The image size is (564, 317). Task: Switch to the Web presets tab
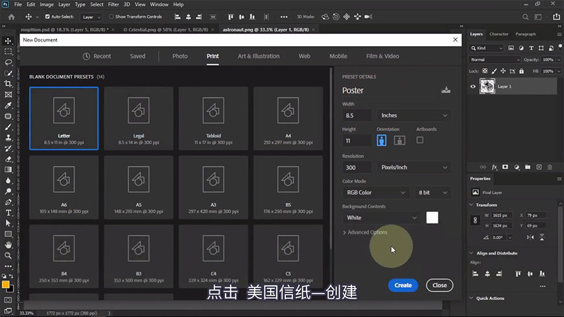point(304,56)
